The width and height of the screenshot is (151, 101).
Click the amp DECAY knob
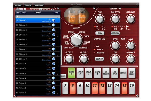click(115, 45)
